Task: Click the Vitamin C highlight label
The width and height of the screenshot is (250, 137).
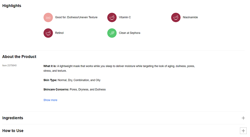Action: point(125,17)
